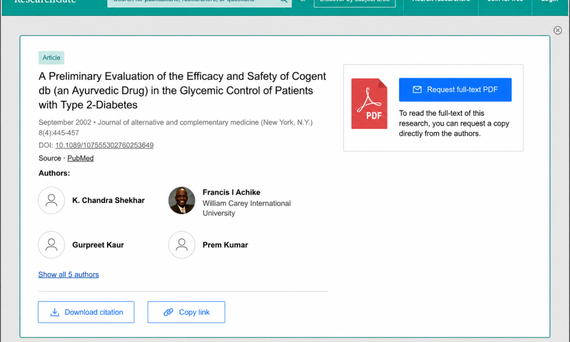This screenshot has width=570, height=342.
Task: Click the Article type badge
Action: coord(51,58)
